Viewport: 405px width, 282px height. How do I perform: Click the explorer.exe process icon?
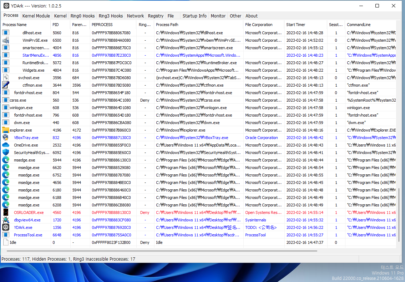click(6, 130)
